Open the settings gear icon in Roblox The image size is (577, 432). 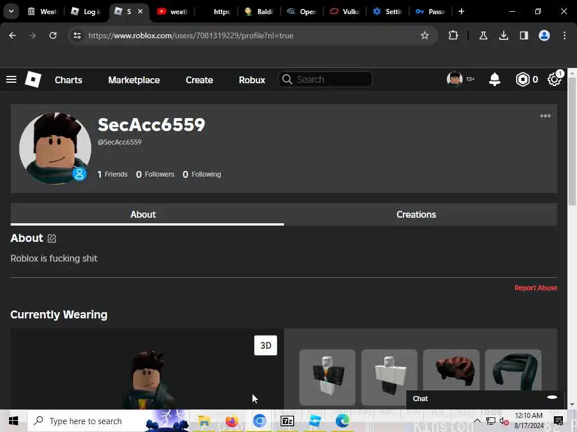pyautogui.click(x=554, y=79)
